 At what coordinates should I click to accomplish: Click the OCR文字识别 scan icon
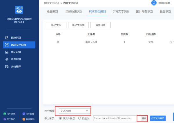click(7, 45)
